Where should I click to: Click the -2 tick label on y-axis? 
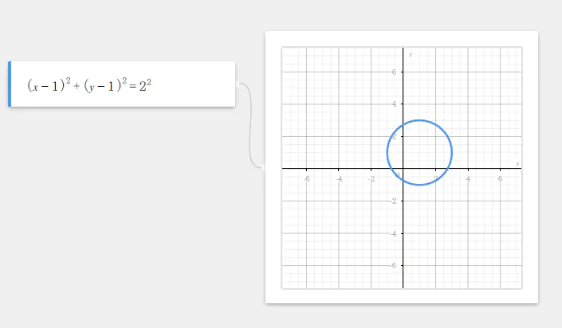pos(395,201)
